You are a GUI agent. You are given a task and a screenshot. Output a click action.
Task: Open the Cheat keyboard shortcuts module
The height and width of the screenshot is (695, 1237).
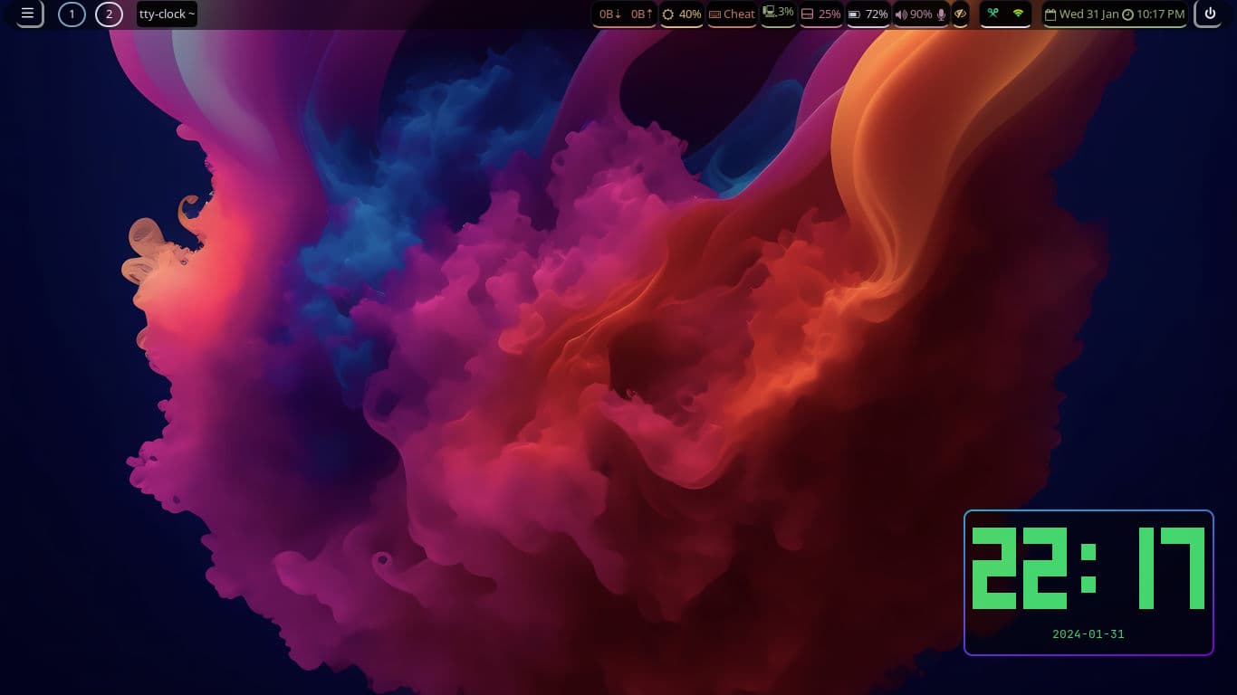pyautogui.click(x=732, y=14)
